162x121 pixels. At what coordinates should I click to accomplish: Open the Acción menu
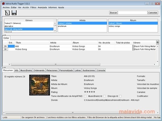[26, 8]
